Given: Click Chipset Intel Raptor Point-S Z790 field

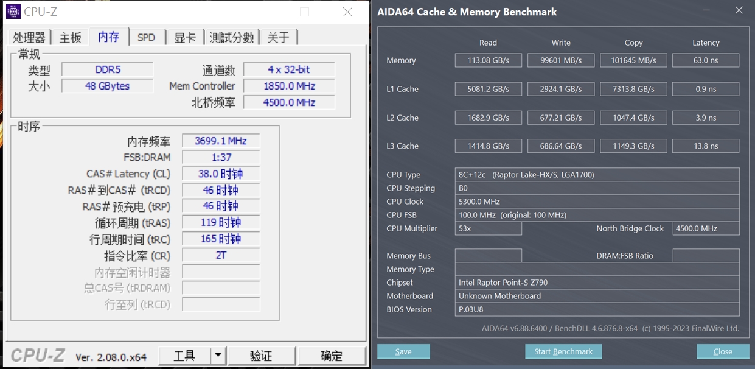Looking at the screenshot, I should [597, 283].
